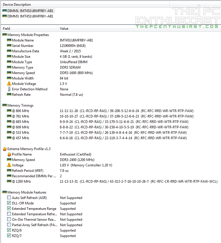Toggle Extended Temperature Range checkbox
The height and width of the screenshot is (243, 221).
9,208
